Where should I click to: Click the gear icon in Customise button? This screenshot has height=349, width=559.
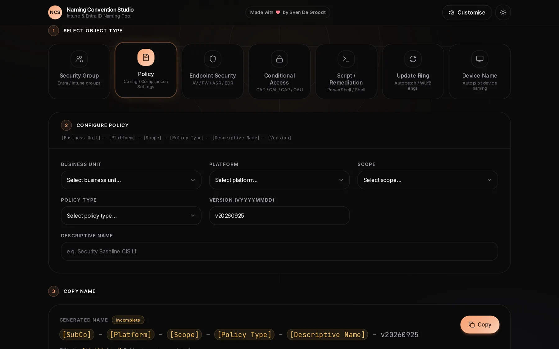(452, 12)
